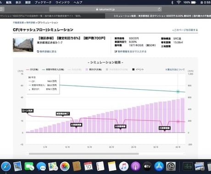Click the Safari sidebar toggle button
Image resolution: width=211 pixels, height=174 pixels.
(1, 9)
